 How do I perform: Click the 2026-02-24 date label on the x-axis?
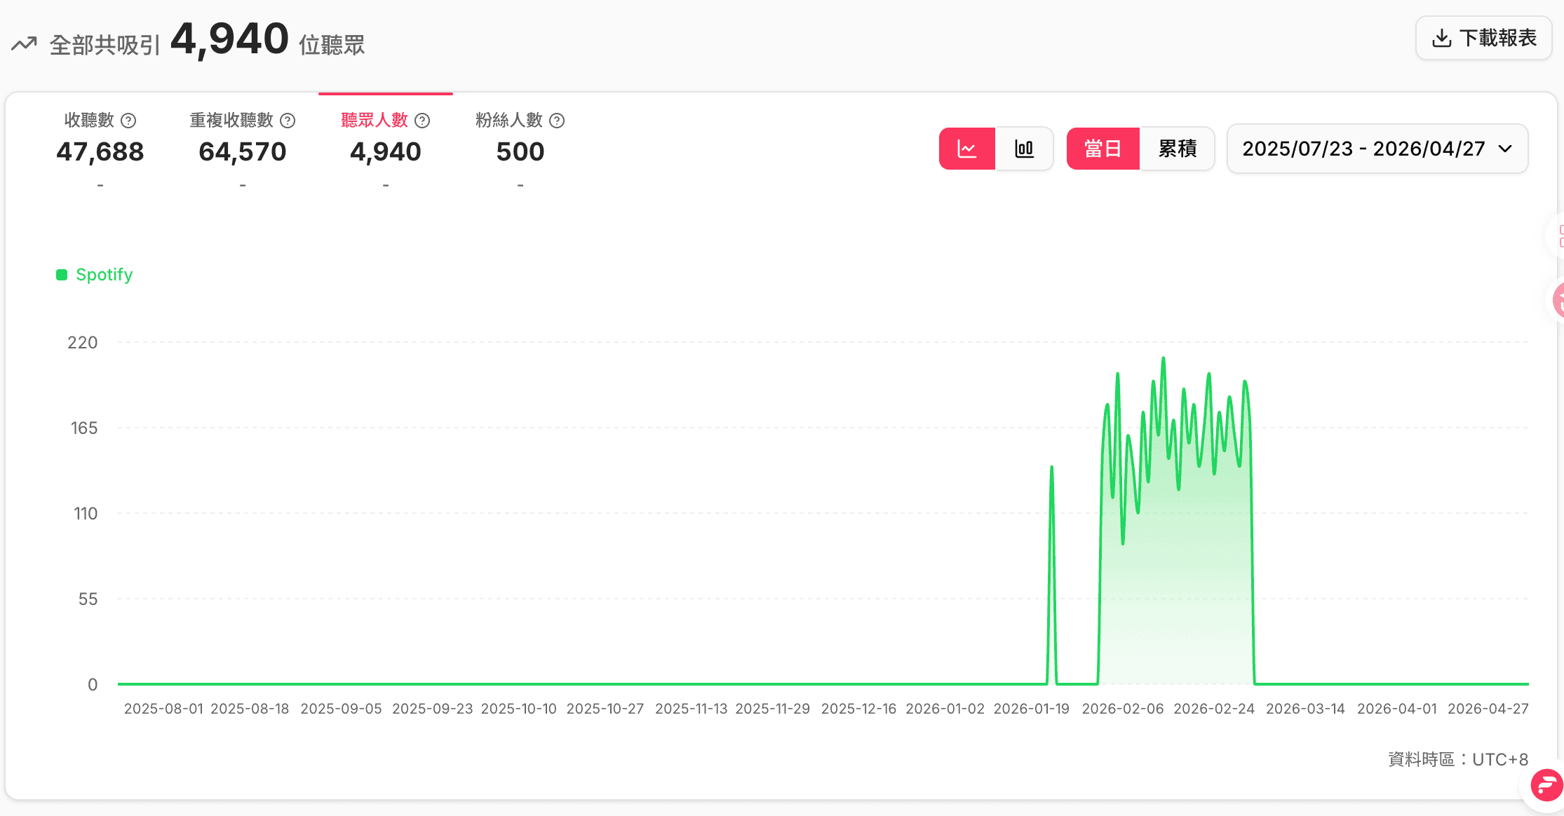[1214, 709]
